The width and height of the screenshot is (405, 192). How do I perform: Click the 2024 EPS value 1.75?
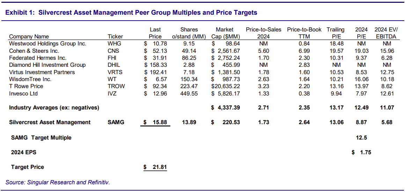(x=361, y=152)
